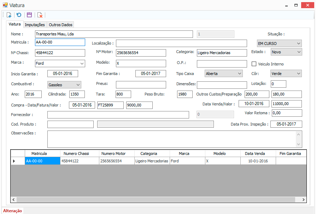Click the Lotação input field

(279, 84)
